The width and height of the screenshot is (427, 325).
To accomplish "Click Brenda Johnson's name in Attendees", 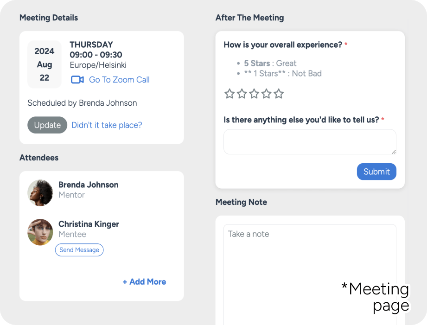I will coord(89,185).
